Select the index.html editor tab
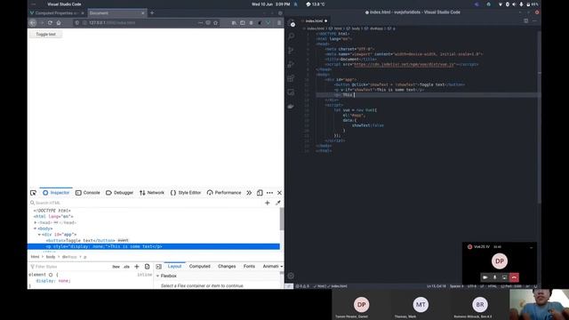The image size is (569, 320). 314,21
